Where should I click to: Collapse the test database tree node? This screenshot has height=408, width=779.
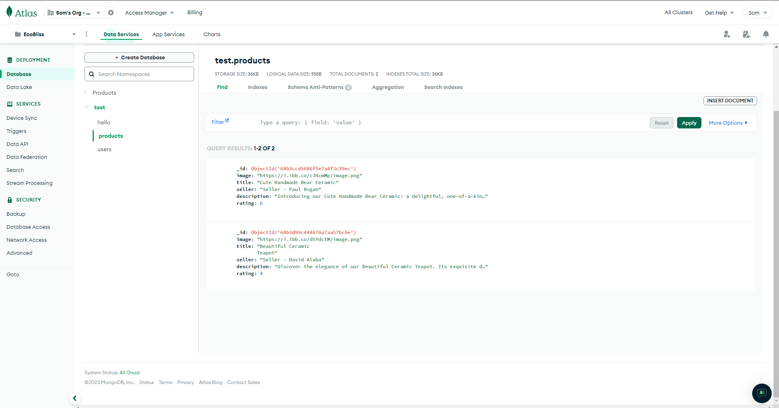pos(87,107)
